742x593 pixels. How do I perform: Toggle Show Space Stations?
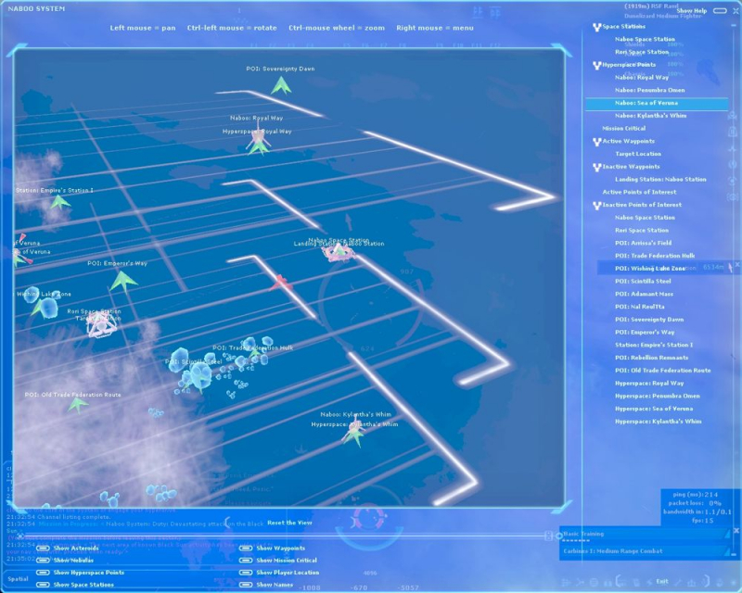43,585
